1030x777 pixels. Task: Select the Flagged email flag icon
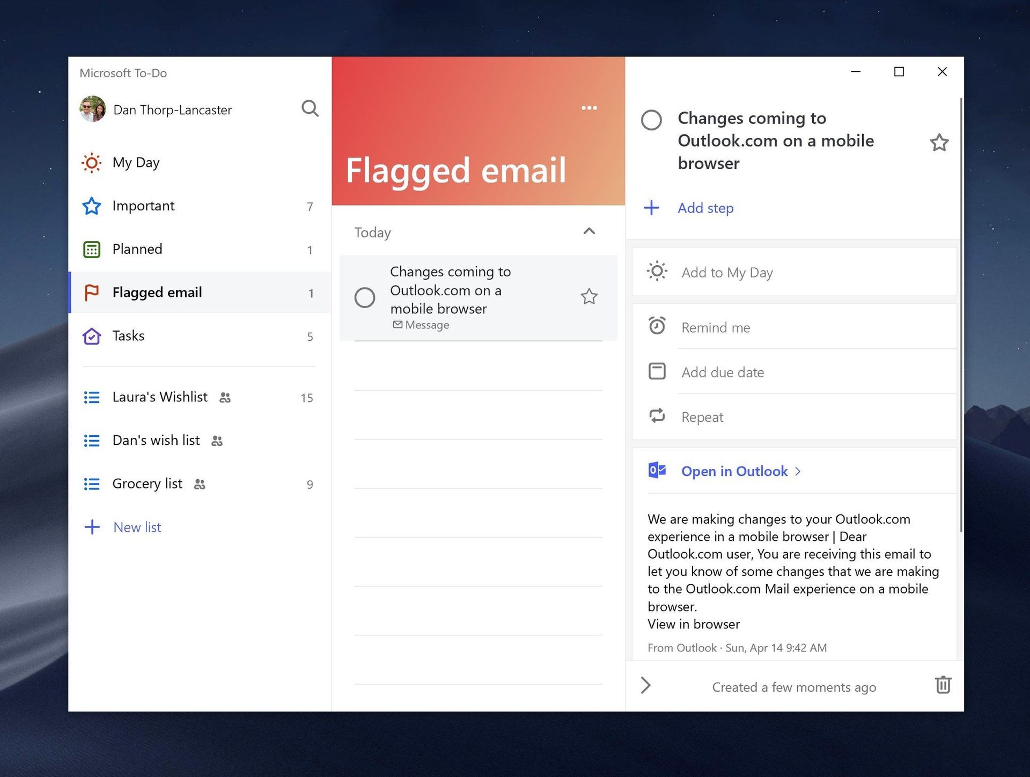91,292
